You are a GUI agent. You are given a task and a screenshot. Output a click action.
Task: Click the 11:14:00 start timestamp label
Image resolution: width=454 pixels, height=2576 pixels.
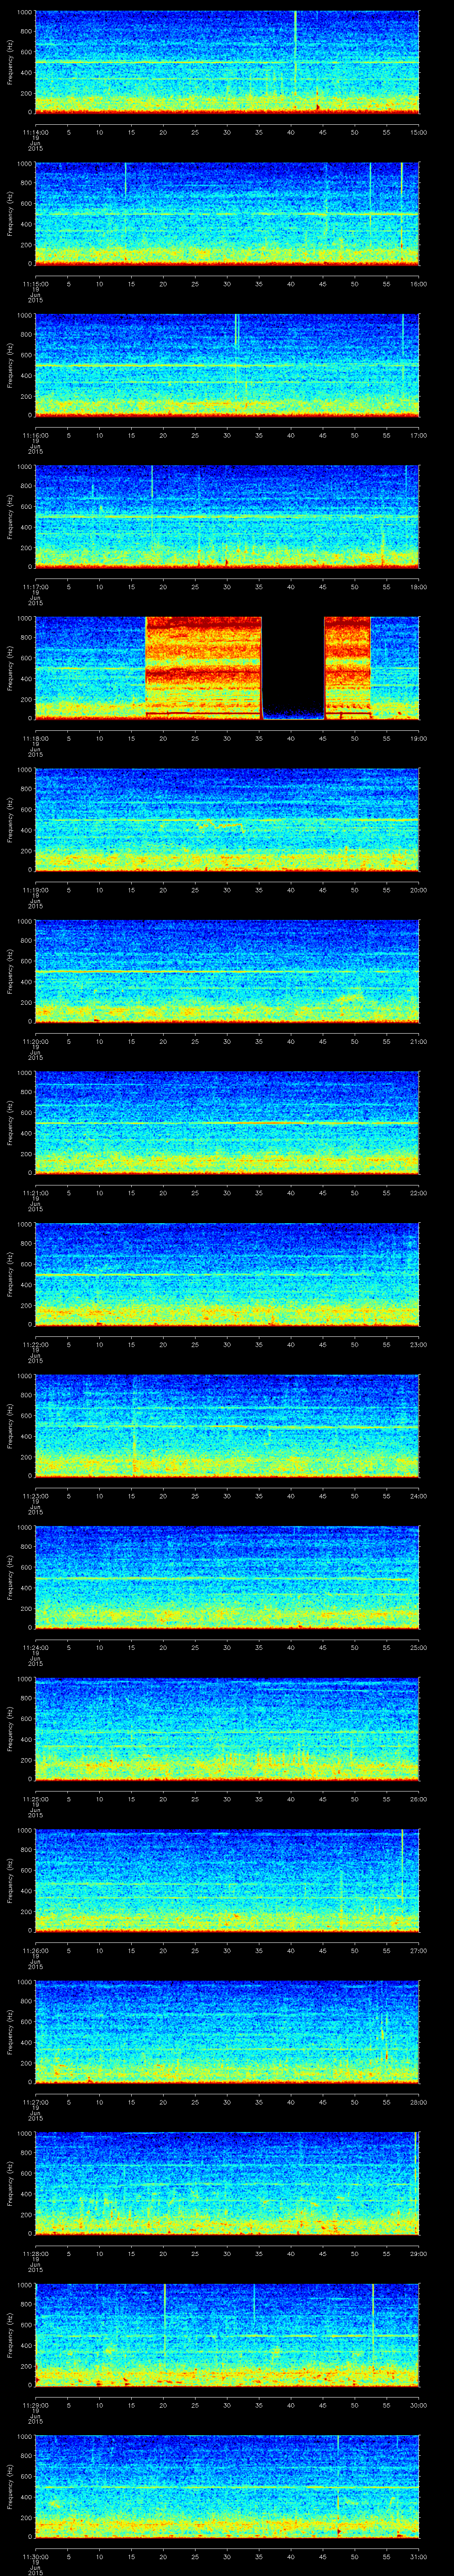pyautogui.click(x=35, y=132)
